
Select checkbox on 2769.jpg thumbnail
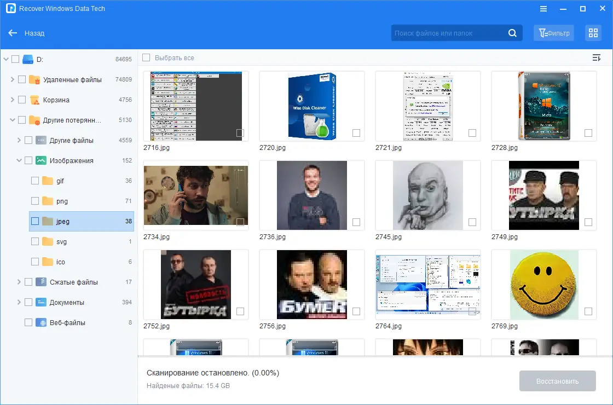[588, 311]
